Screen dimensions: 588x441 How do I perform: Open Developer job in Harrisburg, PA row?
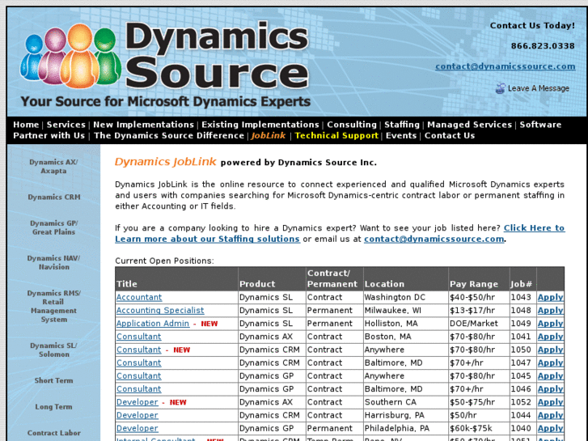[137, 415]
